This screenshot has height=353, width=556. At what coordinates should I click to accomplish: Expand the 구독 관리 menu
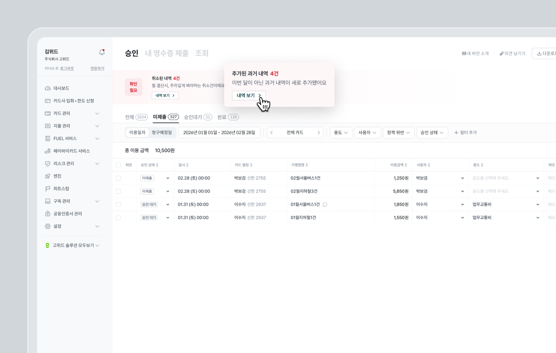click(x=97, y=201)
